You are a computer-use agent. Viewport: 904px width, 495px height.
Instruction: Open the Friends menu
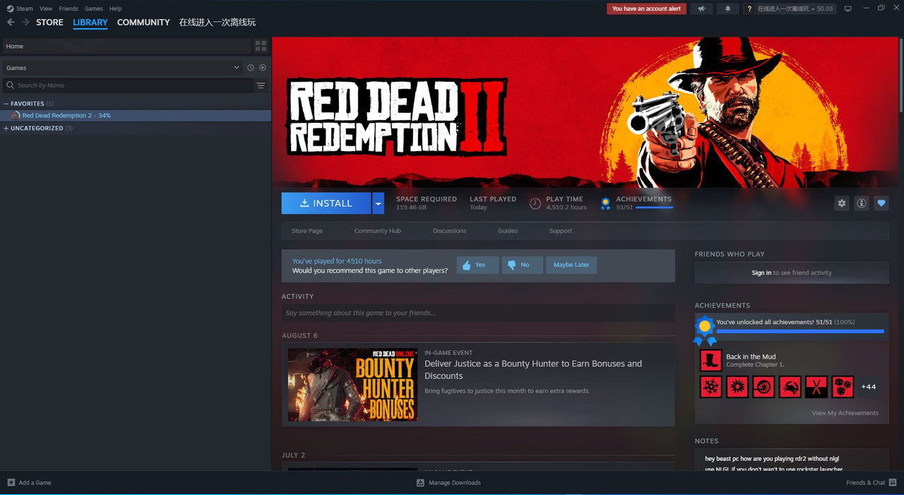[x=69, y=8]
